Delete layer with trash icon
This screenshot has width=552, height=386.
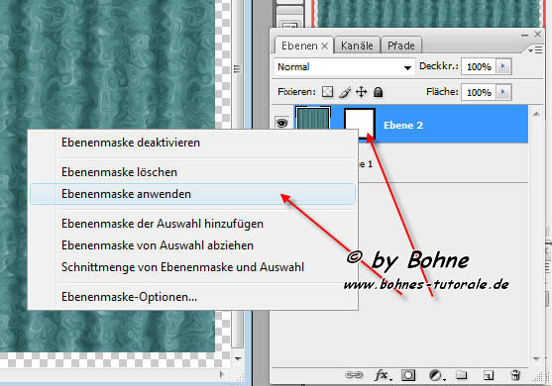(515, 375)
